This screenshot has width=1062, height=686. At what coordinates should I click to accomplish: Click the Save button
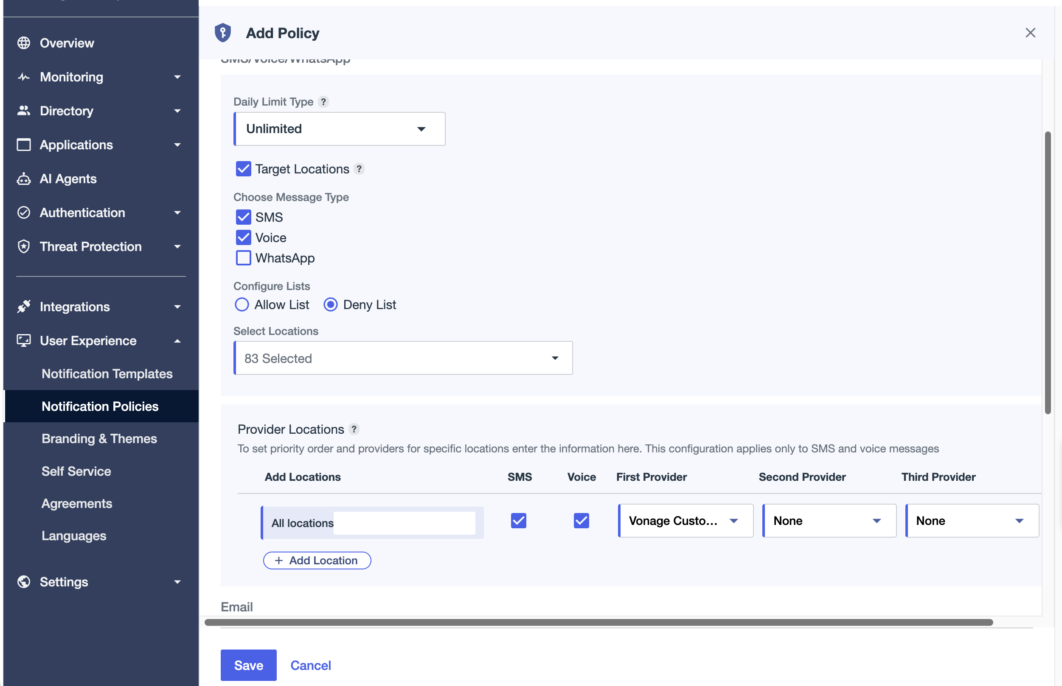click(249, 665)
